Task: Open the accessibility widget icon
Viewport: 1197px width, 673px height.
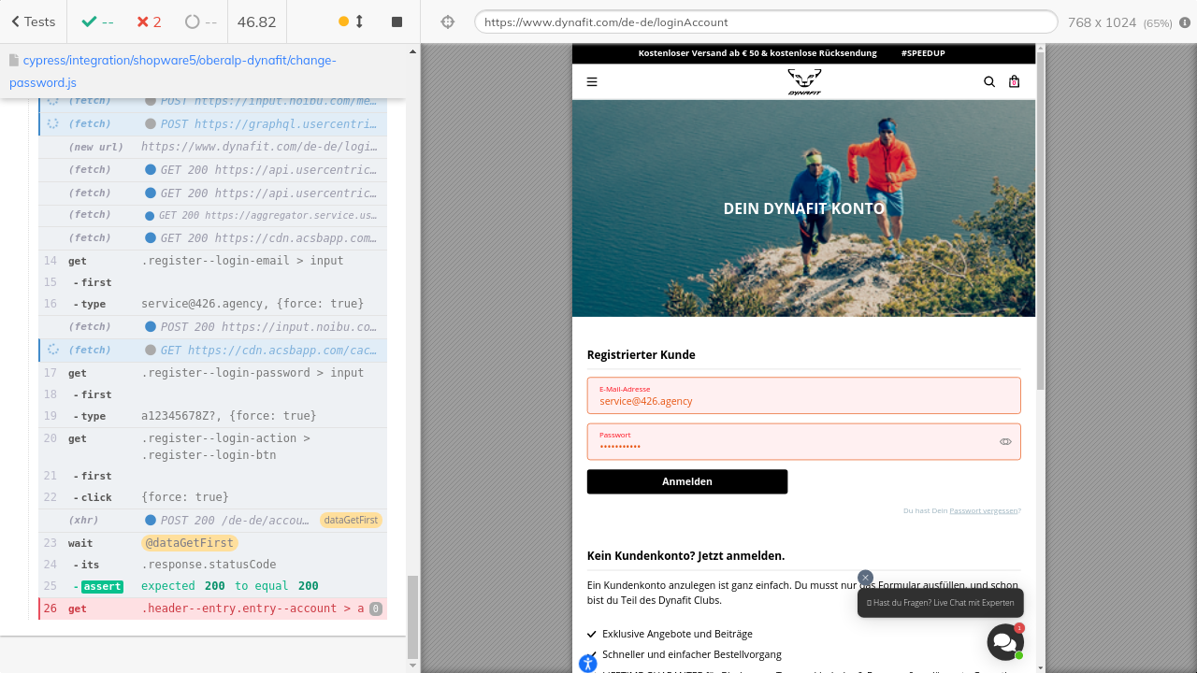Action: click(x=587, y=664)
